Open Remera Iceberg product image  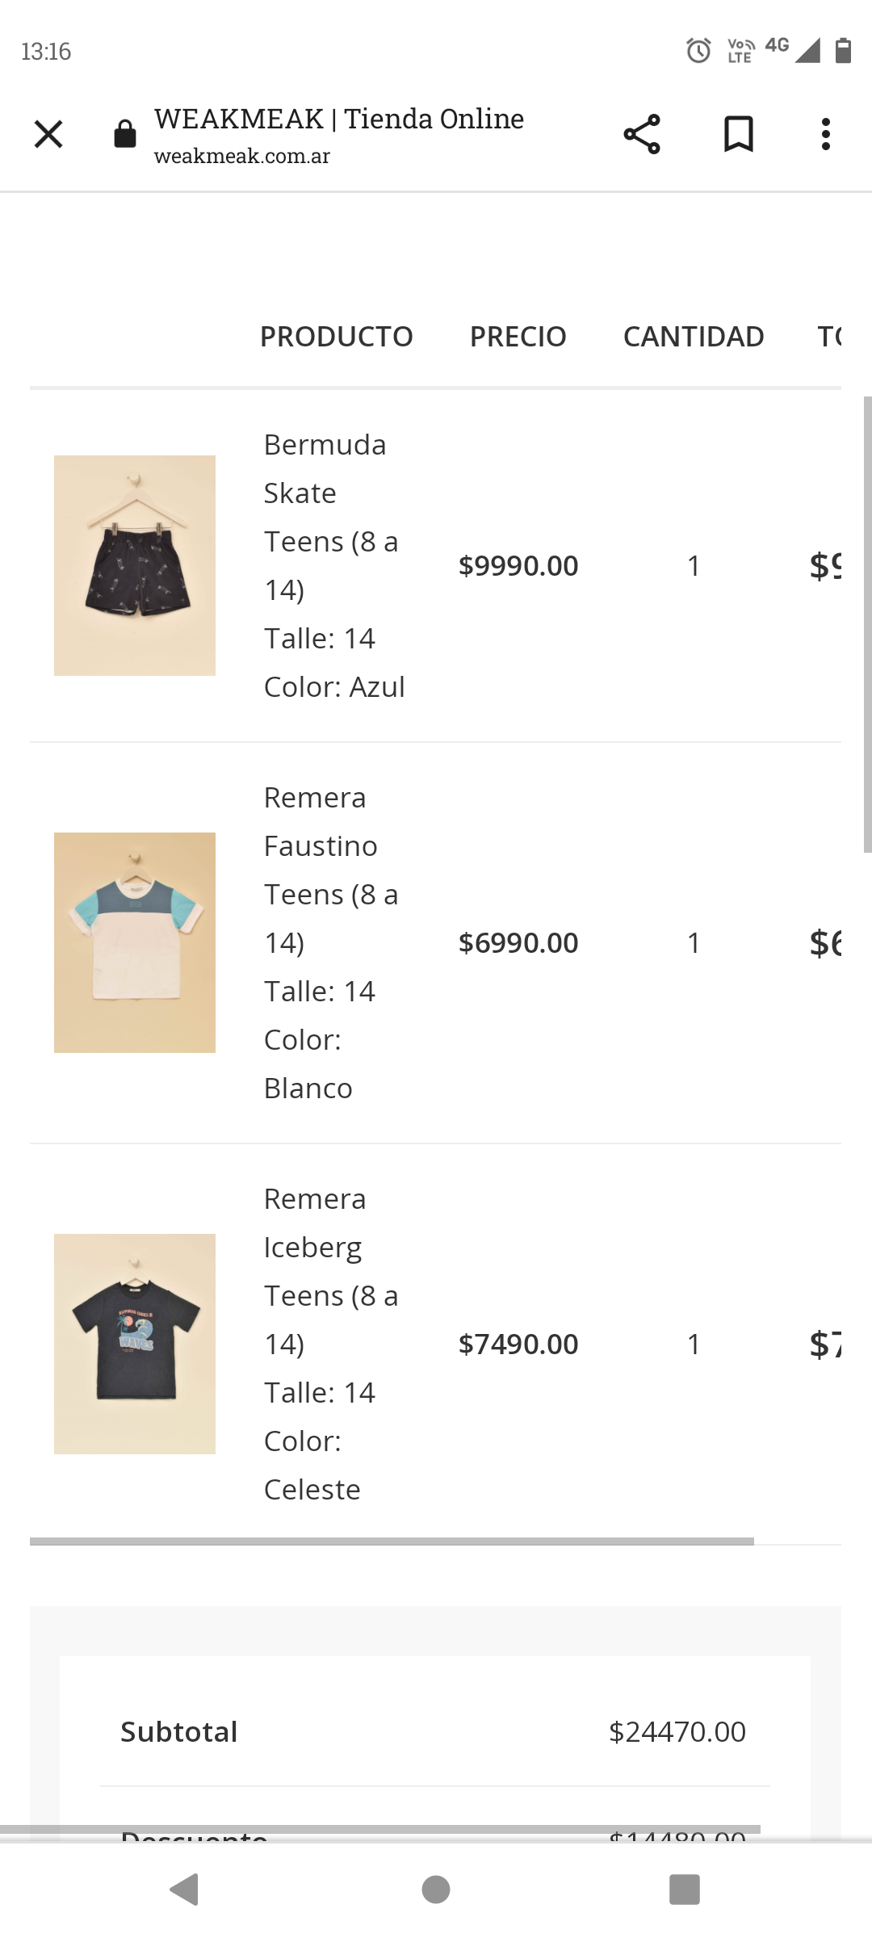(135, 1344)
